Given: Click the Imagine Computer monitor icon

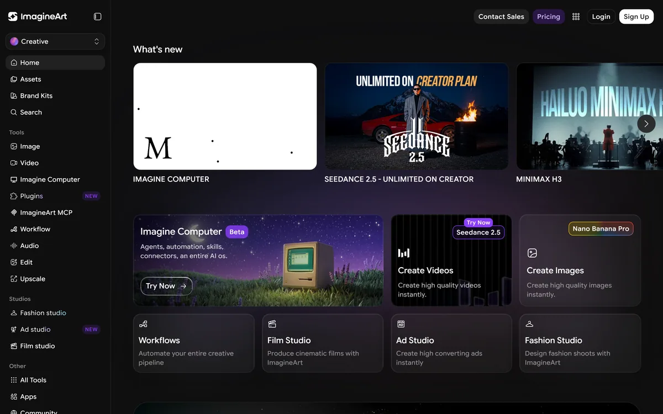Looking at the screenshot, I should pyautogui.click(x=14, y=179).
